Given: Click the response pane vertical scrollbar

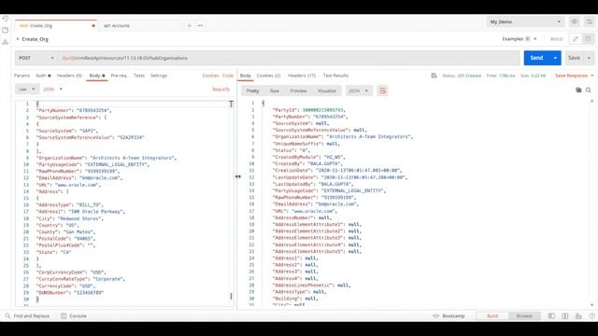Looking at the screenshot, I should pos(591,203).
